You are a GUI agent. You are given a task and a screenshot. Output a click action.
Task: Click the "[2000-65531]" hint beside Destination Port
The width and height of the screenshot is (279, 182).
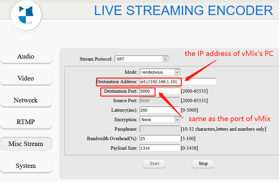pos(194,91)
